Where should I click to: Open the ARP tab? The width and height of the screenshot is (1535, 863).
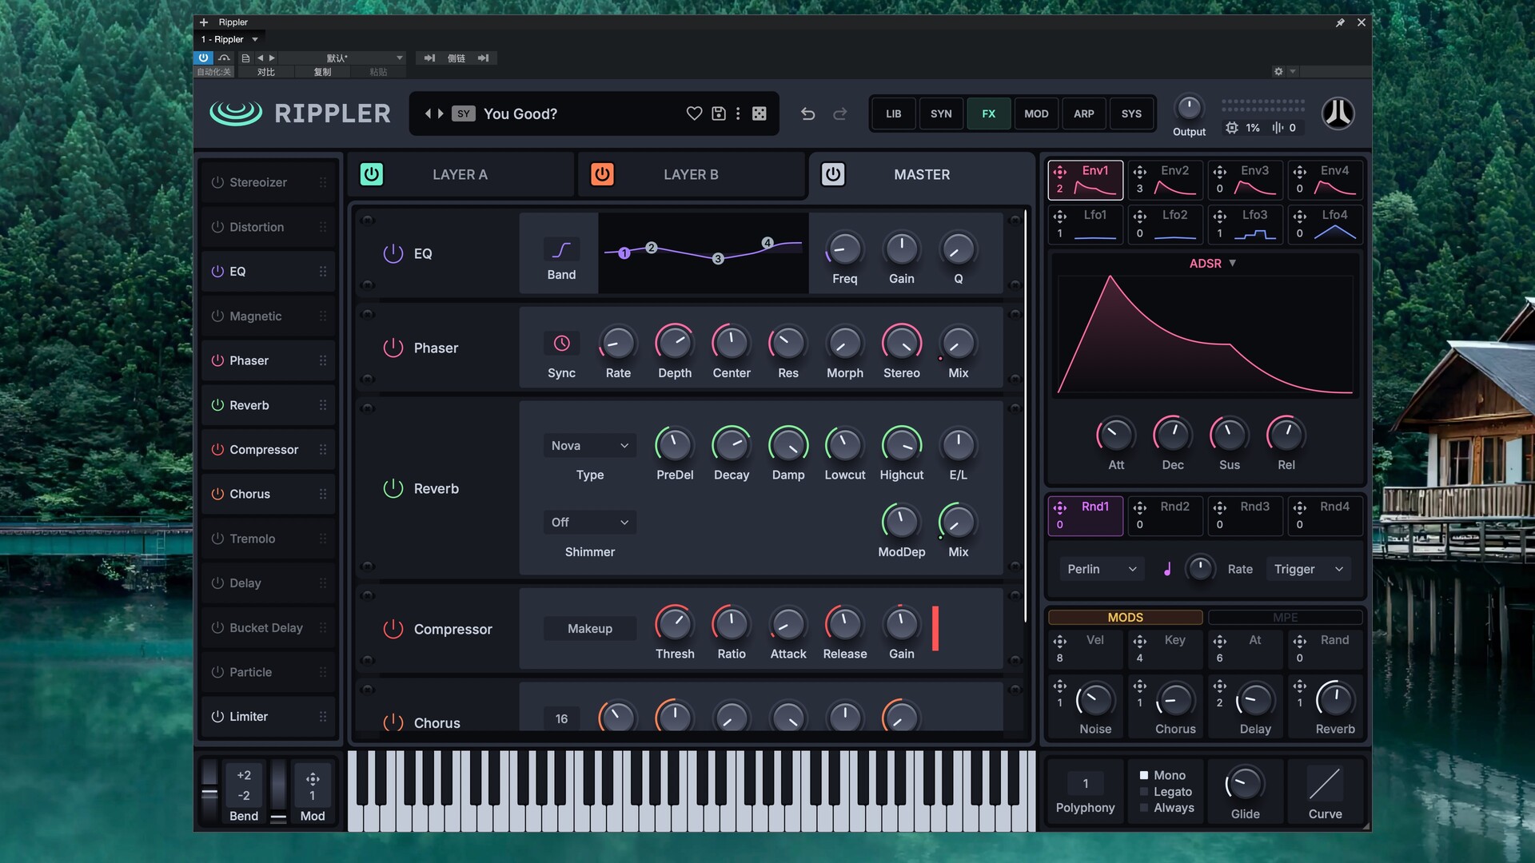[x=1083, y=113]
